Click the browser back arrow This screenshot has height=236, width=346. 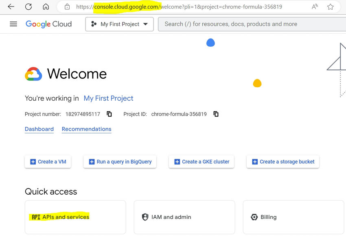11,6
